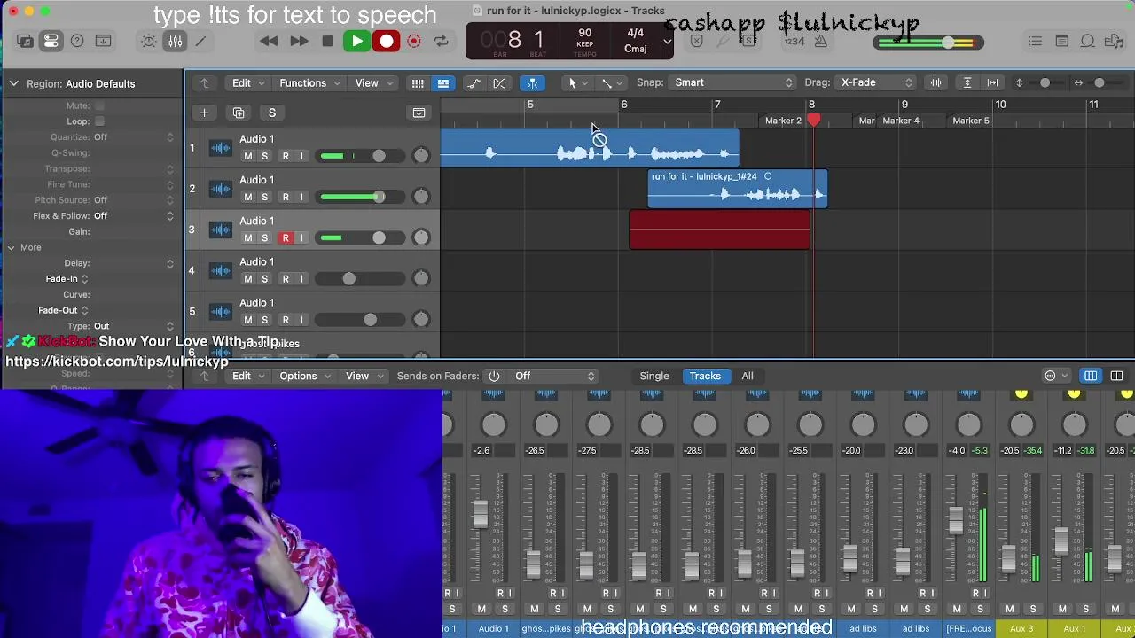Screen dimensions: 1135x638
Task: Rewind with the double-left arrow button
Action: click(269, 41)
